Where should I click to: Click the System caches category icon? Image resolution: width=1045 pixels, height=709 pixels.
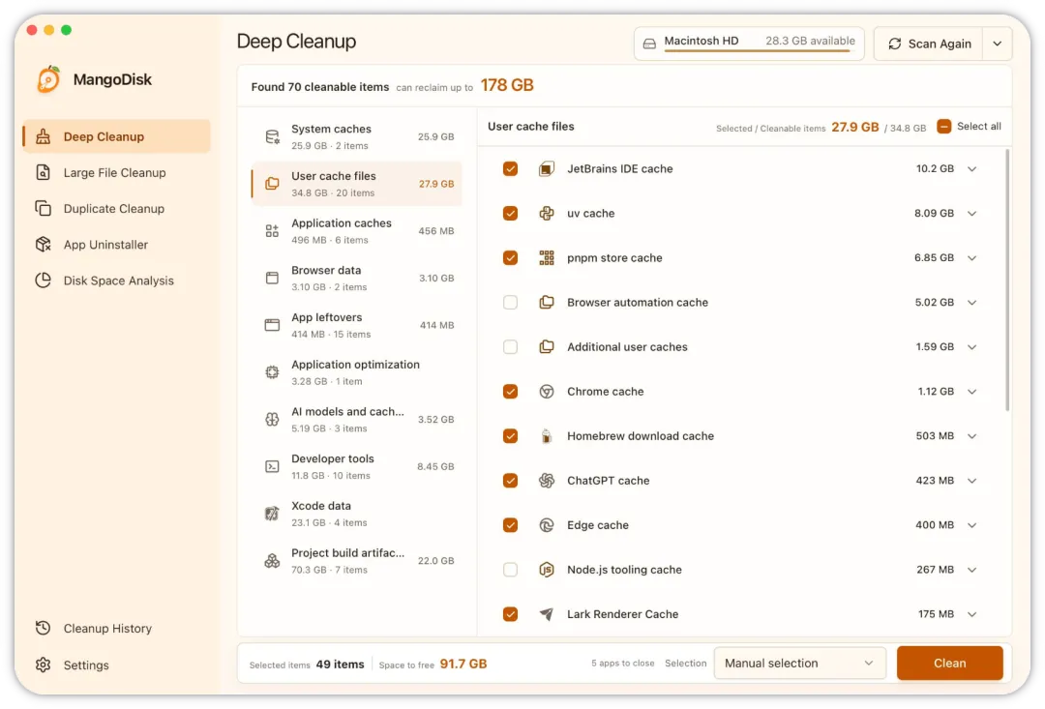[x=272, y=136]
